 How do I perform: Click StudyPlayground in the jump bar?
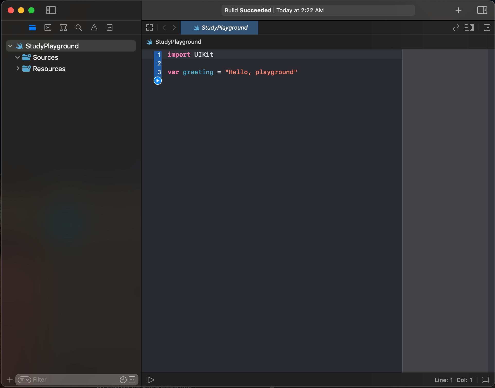[x=178, y=42]
